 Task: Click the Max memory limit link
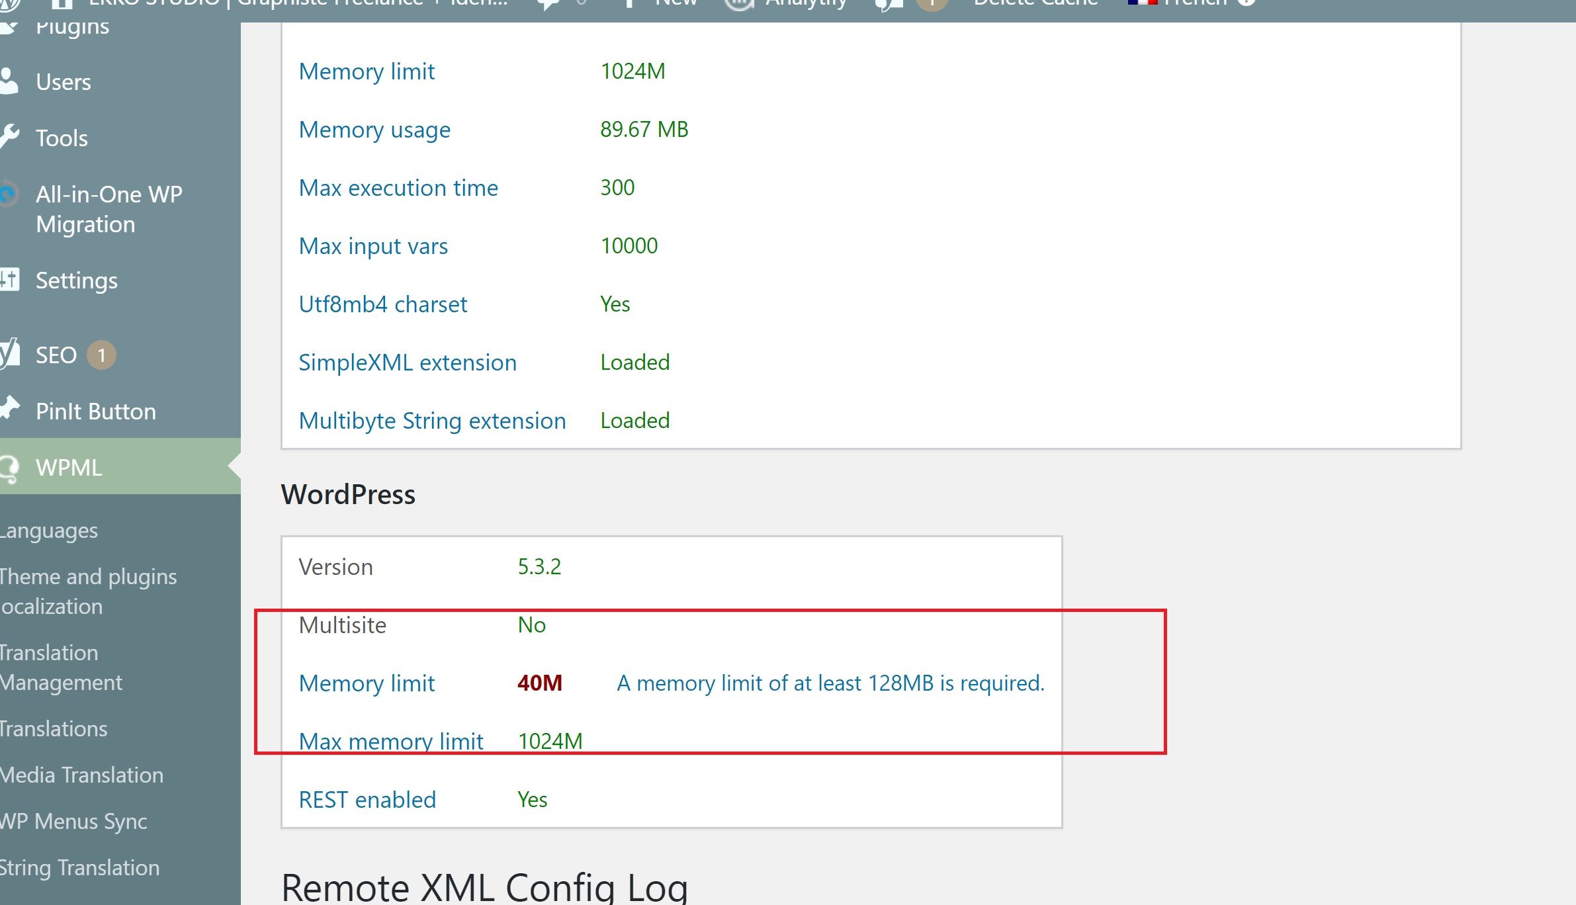pyautogui.click(x=391, y=742)
